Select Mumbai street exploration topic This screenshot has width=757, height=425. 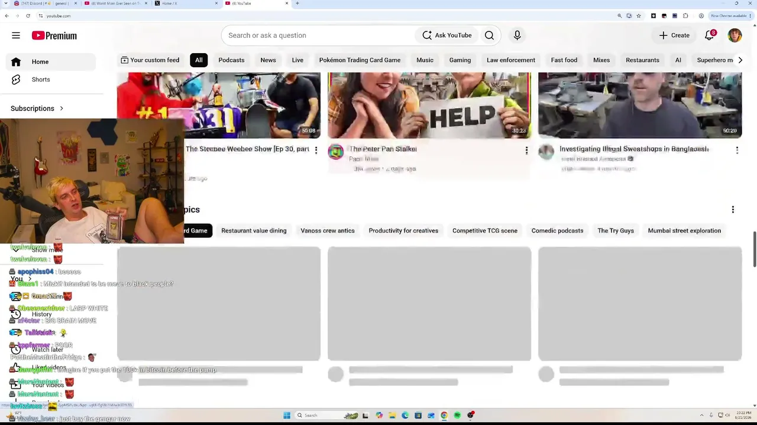684,231
